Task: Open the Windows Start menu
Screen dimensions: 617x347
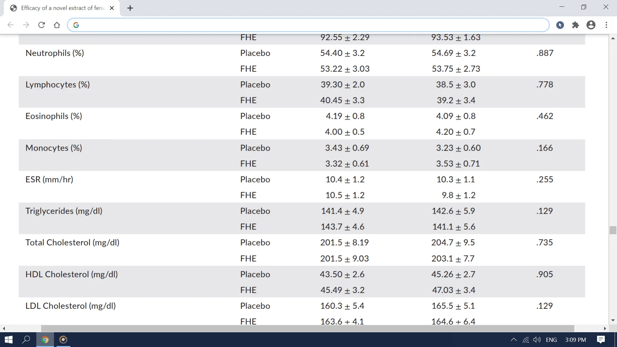Action: pyautogui.click(x=9, y=340)
